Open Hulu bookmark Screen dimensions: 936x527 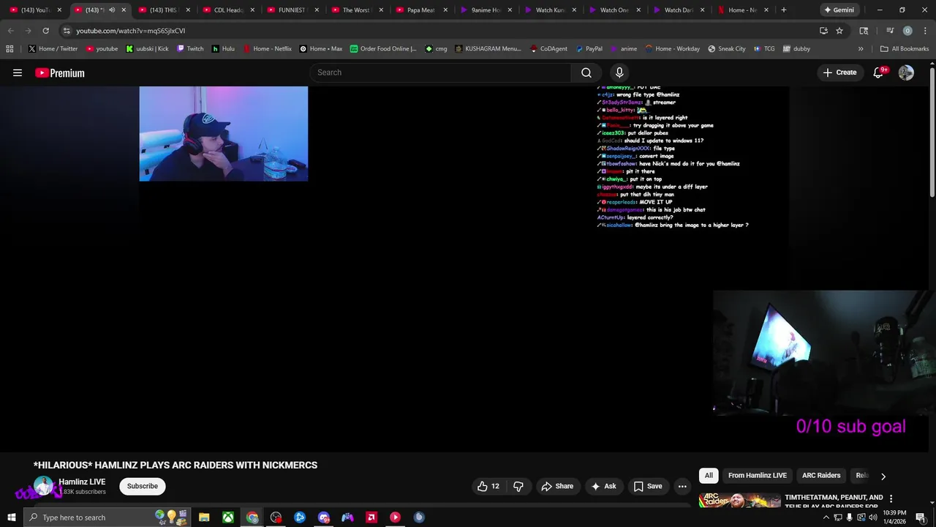223,49
